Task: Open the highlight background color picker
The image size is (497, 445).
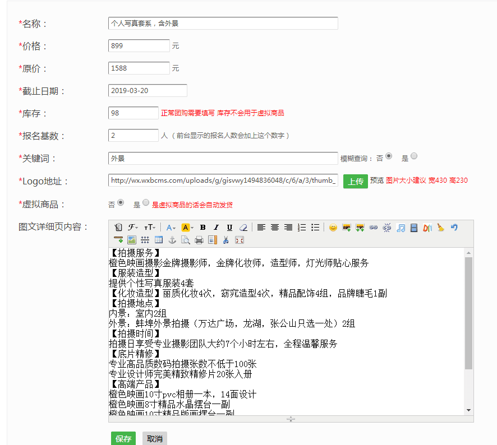Action: [187, 228]
